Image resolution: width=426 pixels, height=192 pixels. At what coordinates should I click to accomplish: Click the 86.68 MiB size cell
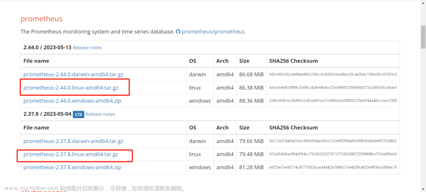pyautogui.click(x=251, y=75)
